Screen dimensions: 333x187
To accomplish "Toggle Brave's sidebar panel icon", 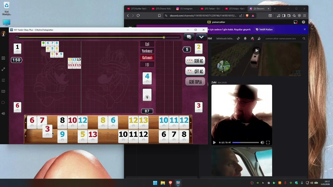I will (284, 16).
